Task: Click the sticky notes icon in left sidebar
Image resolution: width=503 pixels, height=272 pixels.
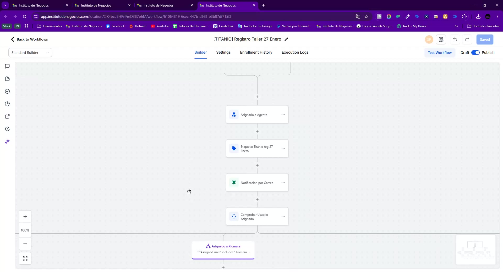Action: coord(7,79)
